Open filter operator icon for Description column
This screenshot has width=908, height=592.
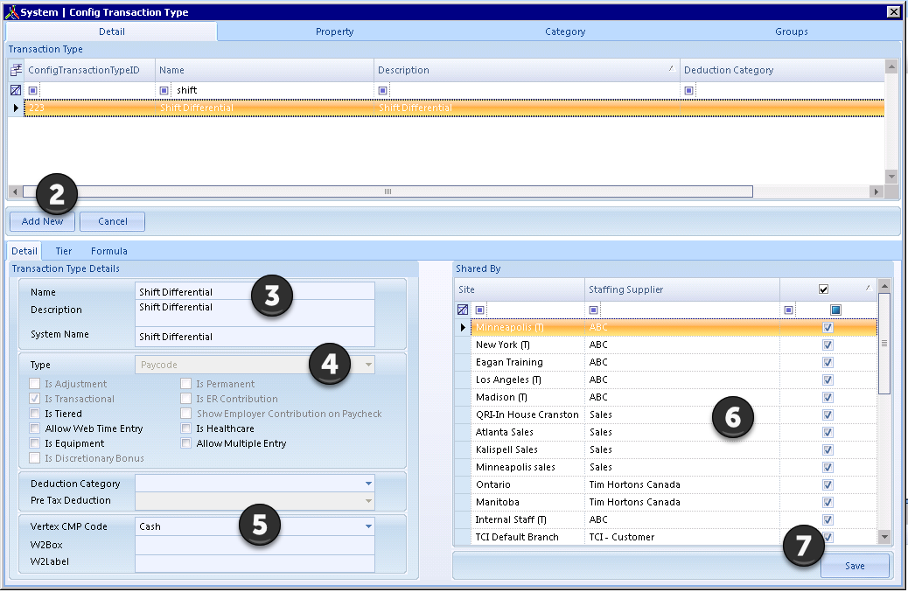(x=383, y=90)
